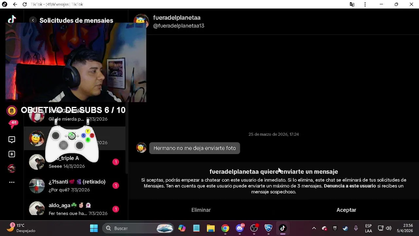Open Google Chrome from the taskbar
The image size is (419, 236).
point(225,228)
